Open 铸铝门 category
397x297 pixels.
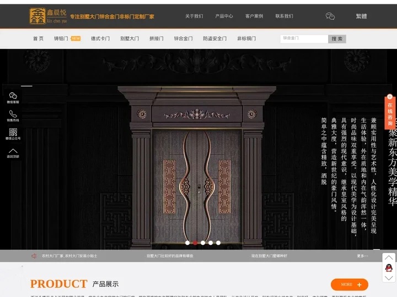tap(61, 38)
